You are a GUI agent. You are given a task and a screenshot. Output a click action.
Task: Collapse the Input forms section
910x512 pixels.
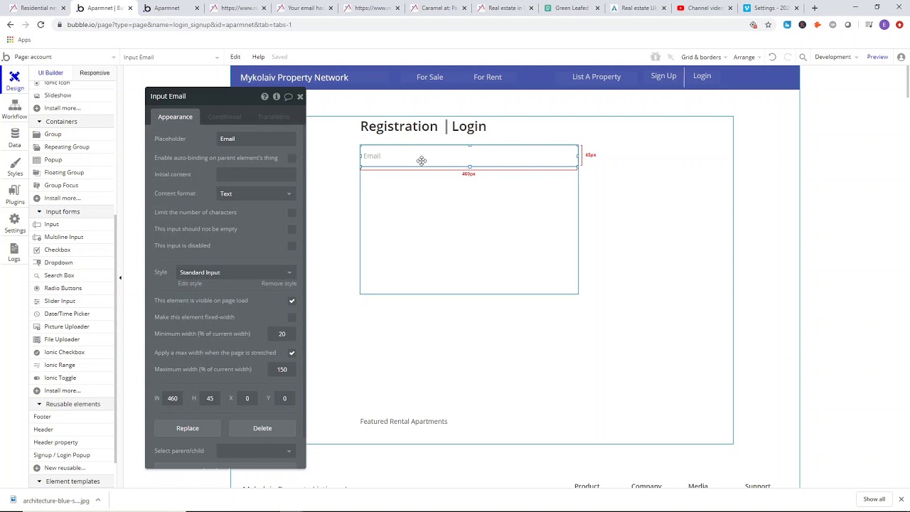tap(39, 212)
